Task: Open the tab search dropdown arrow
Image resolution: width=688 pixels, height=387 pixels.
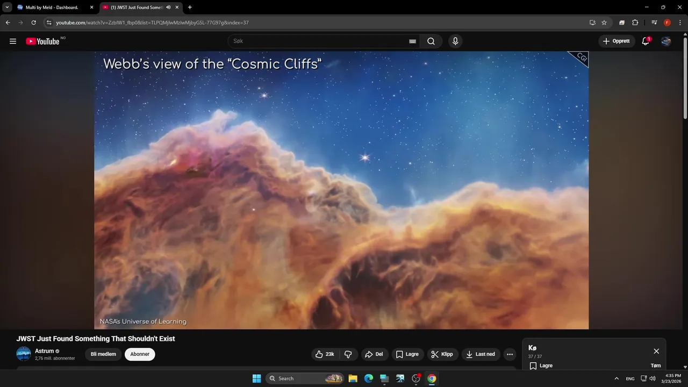Action: point(7,8)
